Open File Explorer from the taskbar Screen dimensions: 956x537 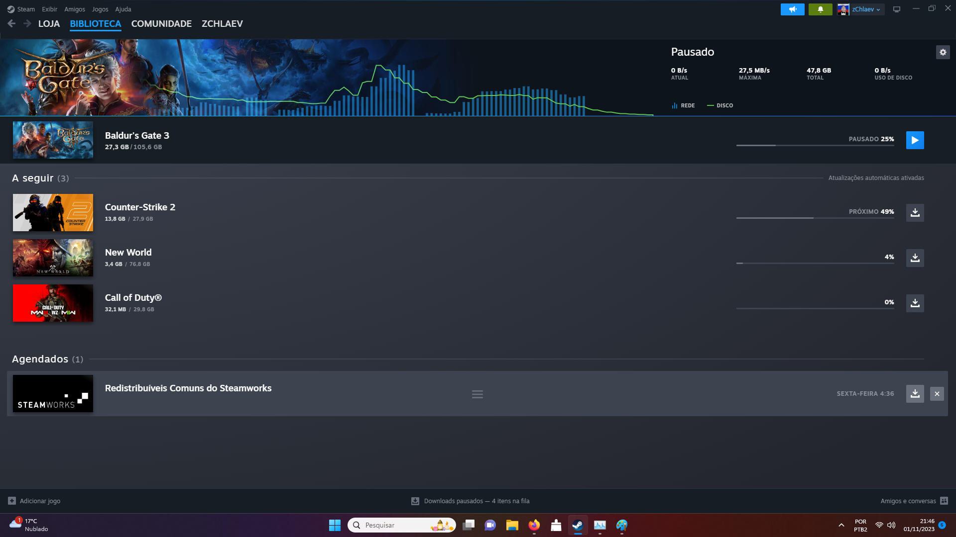[512, 525]
